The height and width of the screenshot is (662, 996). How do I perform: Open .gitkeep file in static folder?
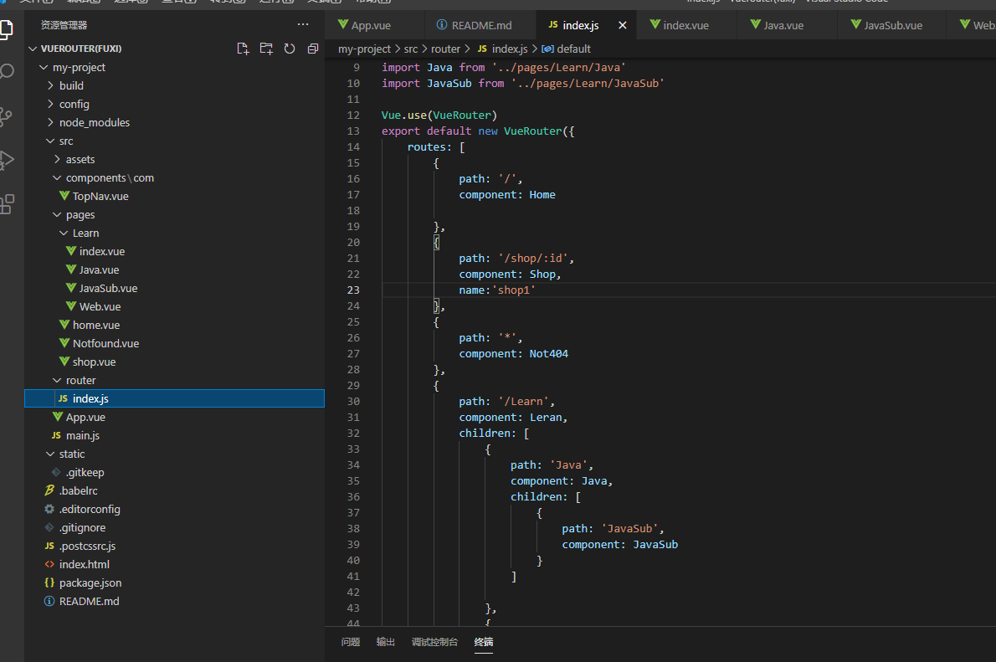coord(85,473)
